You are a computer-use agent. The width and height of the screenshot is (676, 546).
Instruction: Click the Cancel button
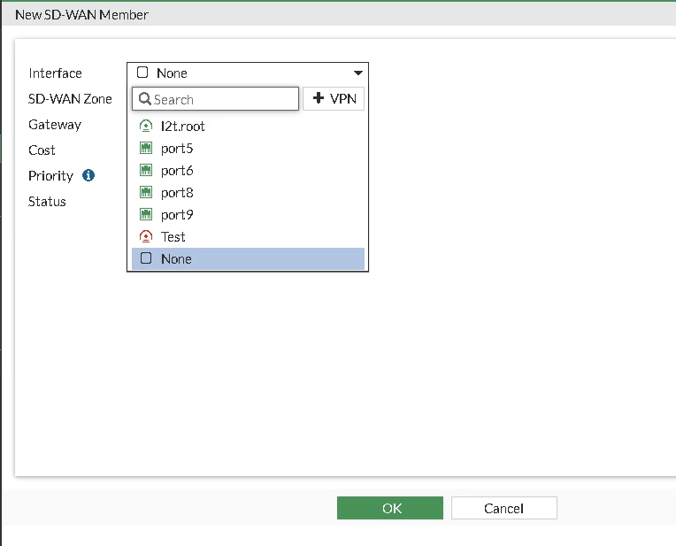pyautogui.click(x=504, y=508)
